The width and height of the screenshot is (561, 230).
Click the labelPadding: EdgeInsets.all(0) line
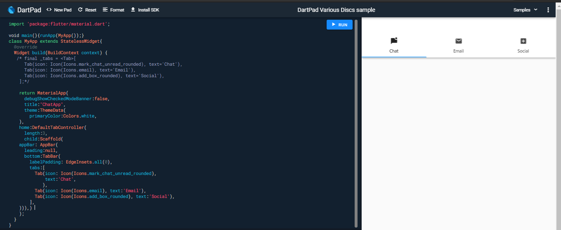(71, 162)
